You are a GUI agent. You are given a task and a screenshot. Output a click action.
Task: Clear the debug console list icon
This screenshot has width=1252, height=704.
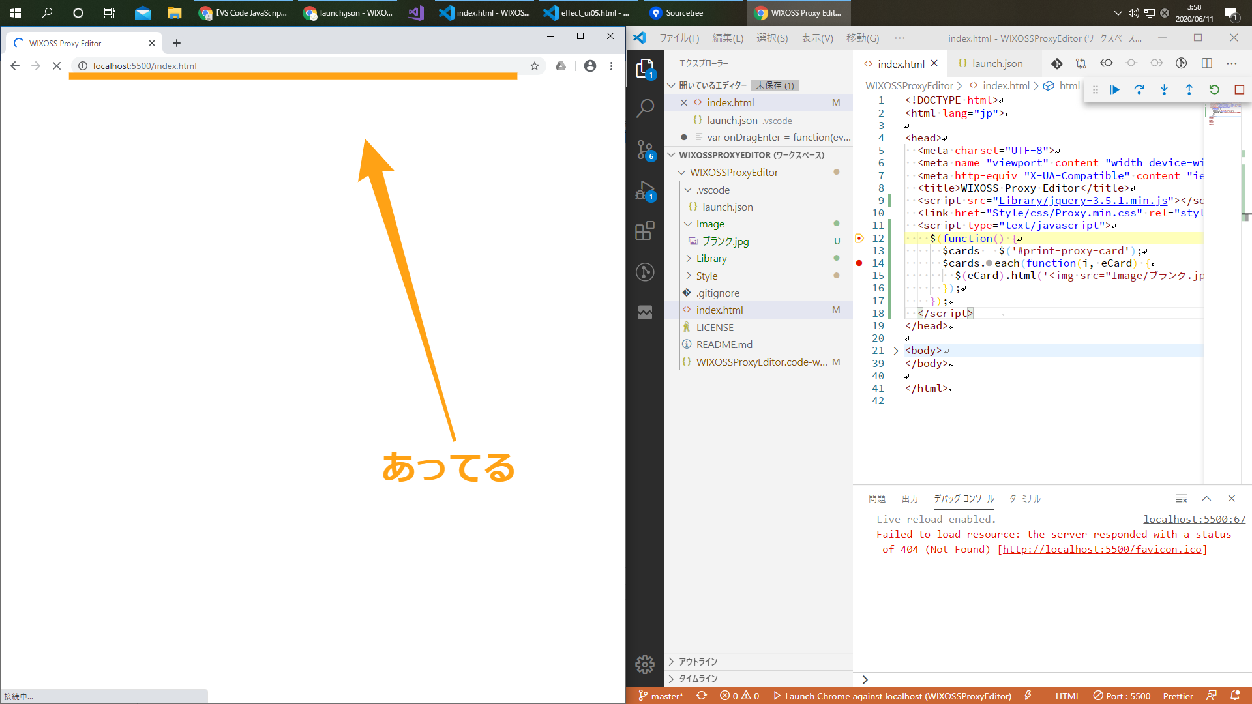[1181, 499]
